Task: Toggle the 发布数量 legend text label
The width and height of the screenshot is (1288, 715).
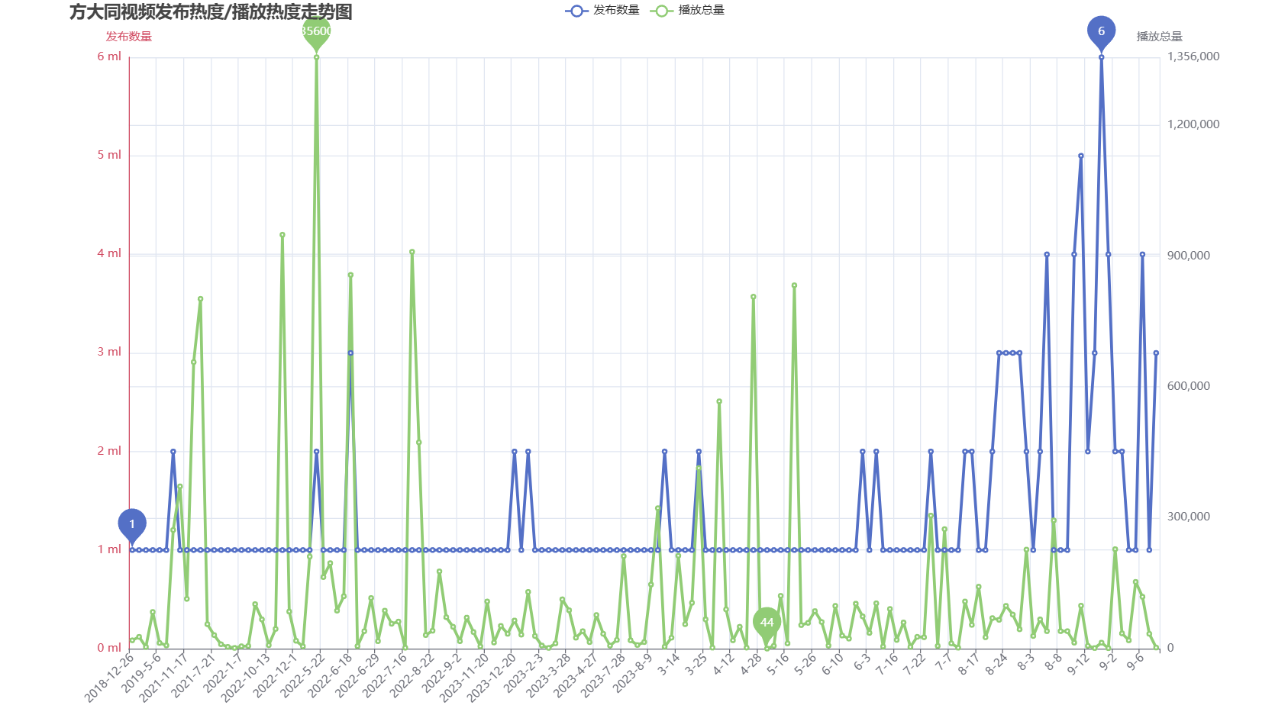Action: click(616, 11)
